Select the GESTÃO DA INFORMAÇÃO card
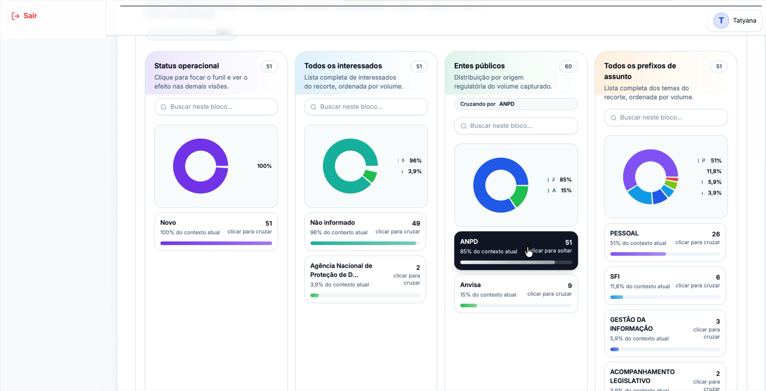This screenshot has height=391, width=766. [x=665, y=333]
